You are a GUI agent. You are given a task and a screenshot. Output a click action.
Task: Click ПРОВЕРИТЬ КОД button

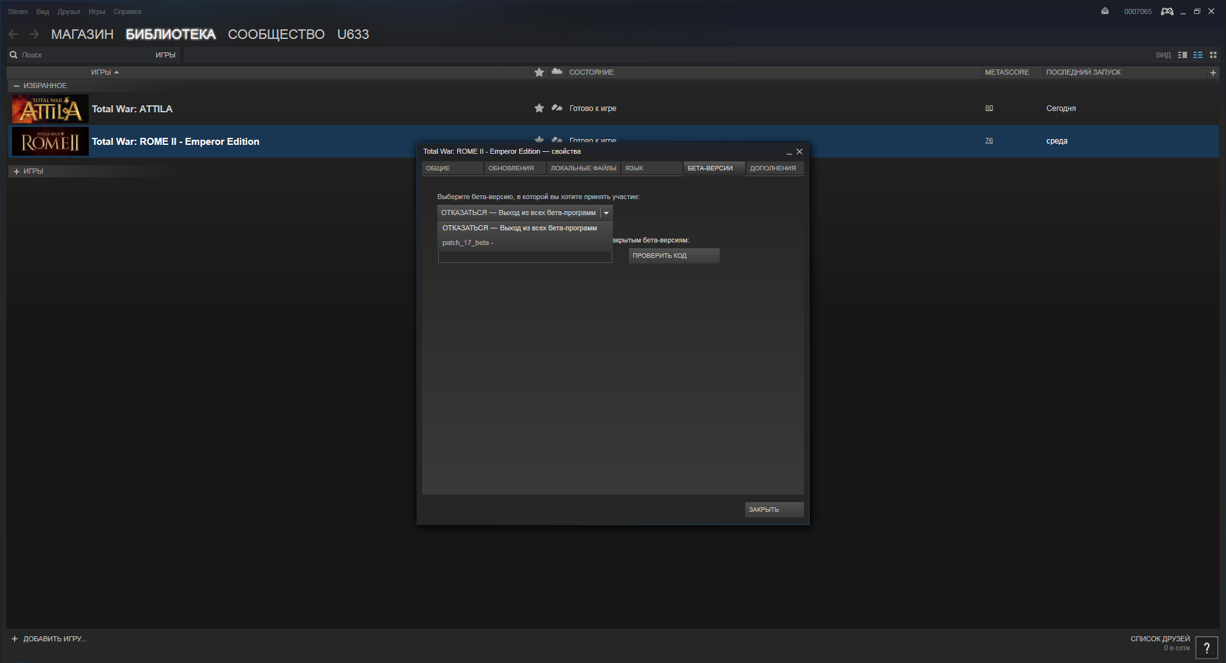click(674, 256)
